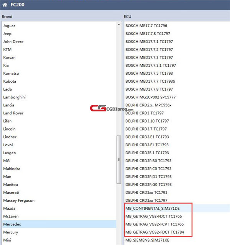Pick Lovol from the Brand list
The image size is (230, 245).
tap(8, 145)
